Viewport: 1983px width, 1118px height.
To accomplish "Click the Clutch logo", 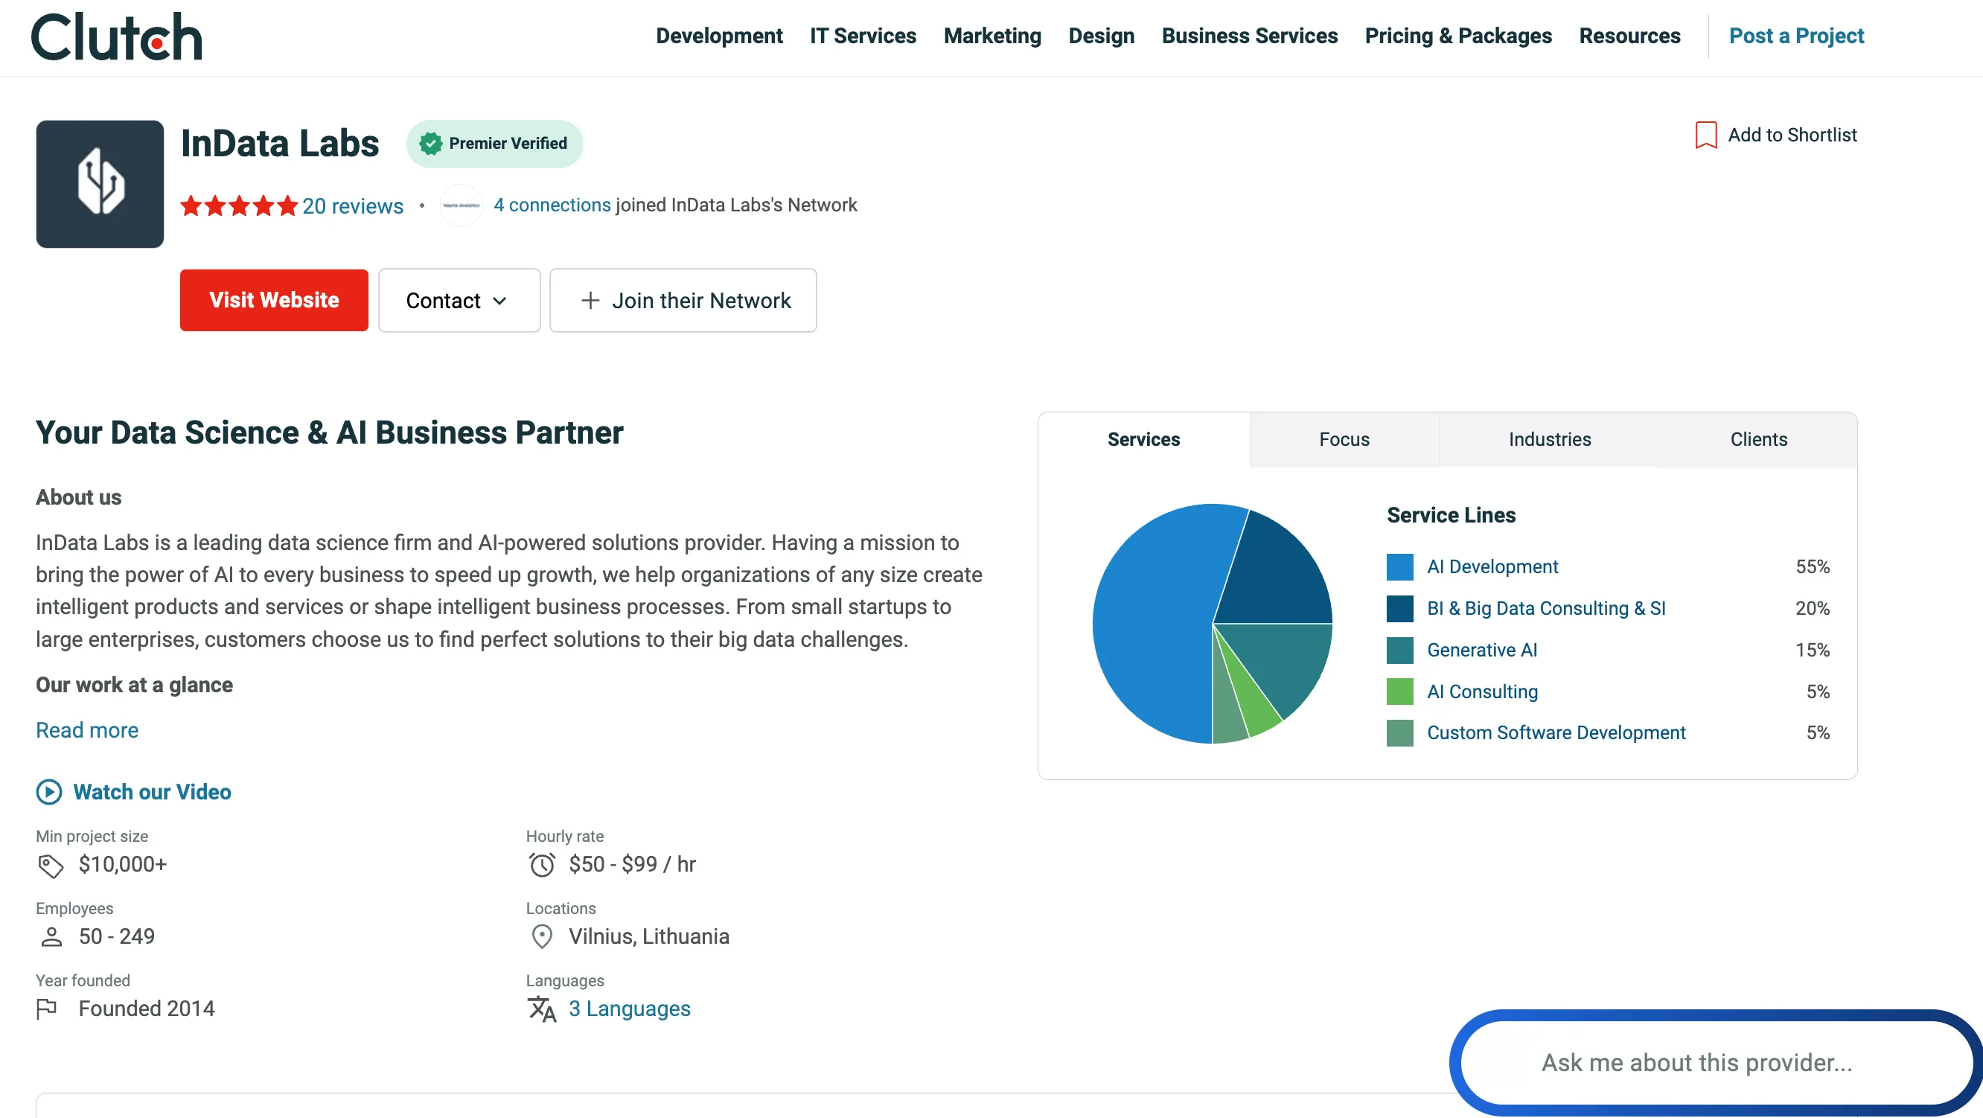I will 115,36.
